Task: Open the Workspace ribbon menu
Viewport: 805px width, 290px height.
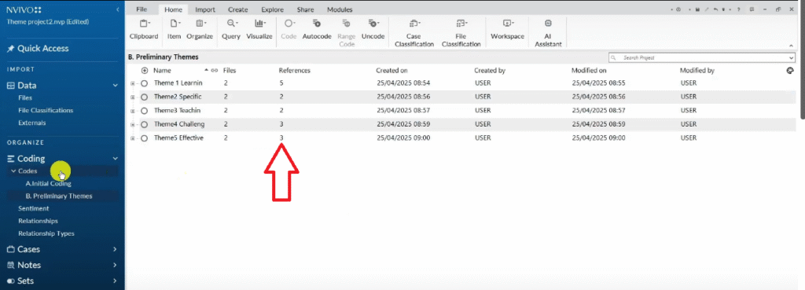Action: tap(507, 30)
